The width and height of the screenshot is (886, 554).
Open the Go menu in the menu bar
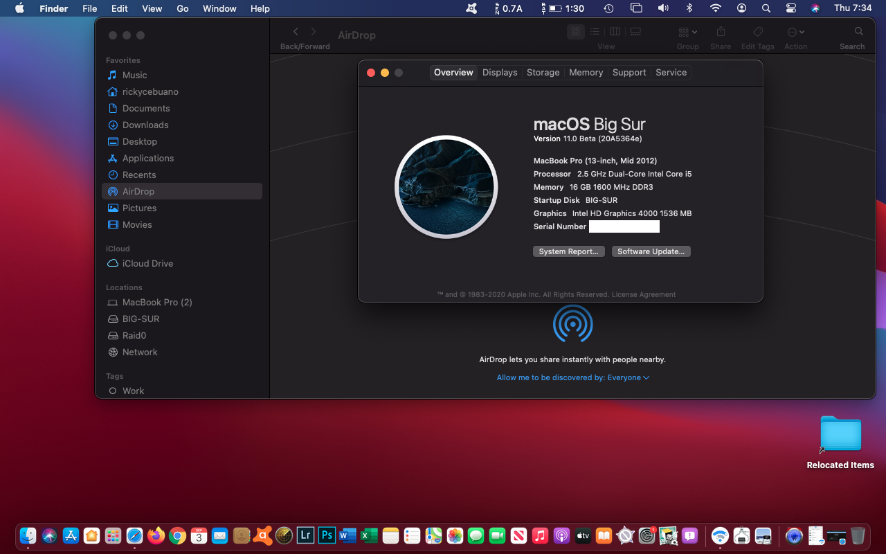(183, 8)
